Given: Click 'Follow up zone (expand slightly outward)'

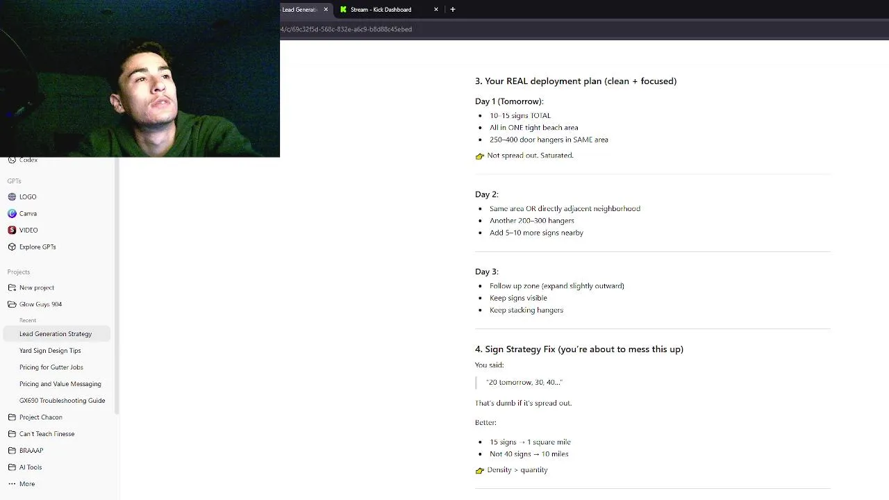Looking at the screenshot, I should [x=557, y=286].
